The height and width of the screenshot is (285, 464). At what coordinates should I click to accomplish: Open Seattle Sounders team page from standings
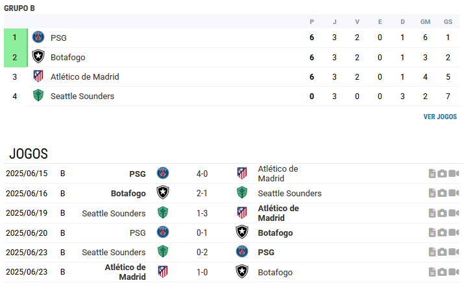coord(82,97)
